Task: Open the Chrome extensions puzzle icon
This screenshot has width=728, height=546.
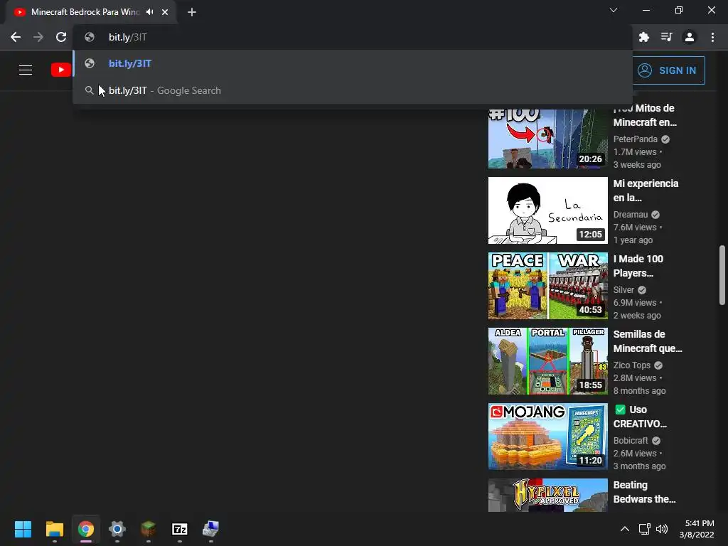Action: 644,37
